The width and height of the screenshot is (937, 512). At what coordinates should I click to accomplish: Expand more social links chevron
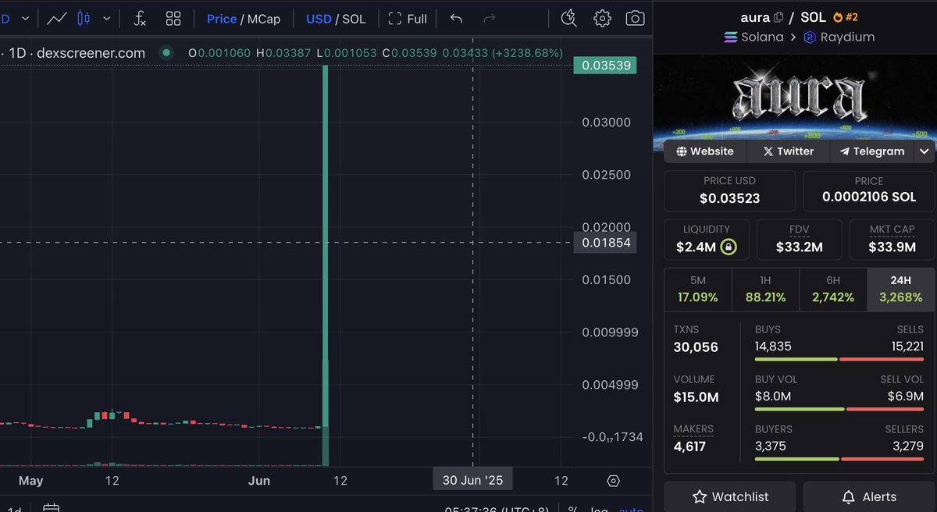click(x=925, y=151)
